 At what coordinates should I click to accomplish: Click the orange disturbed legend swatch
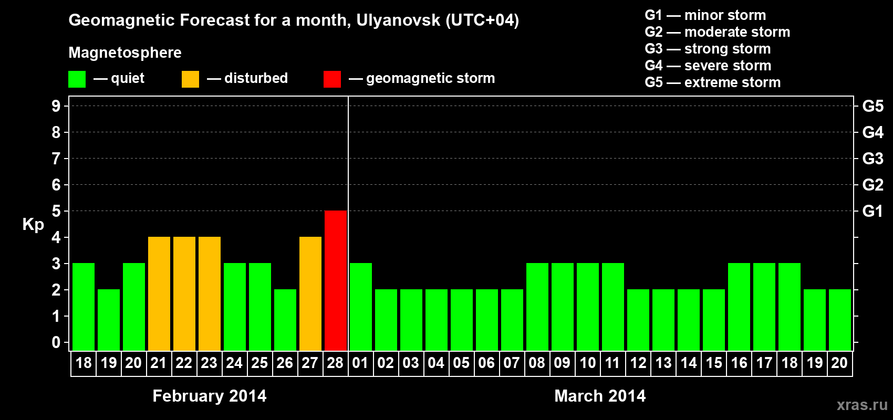(190, 79)
